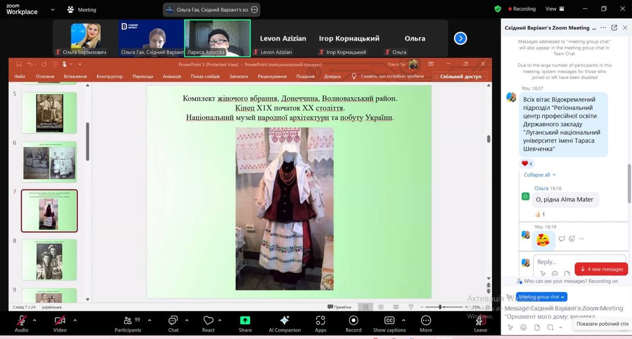Open the Анімація ribbon tab
The image size is (632, 339).
tap(172, 76)
